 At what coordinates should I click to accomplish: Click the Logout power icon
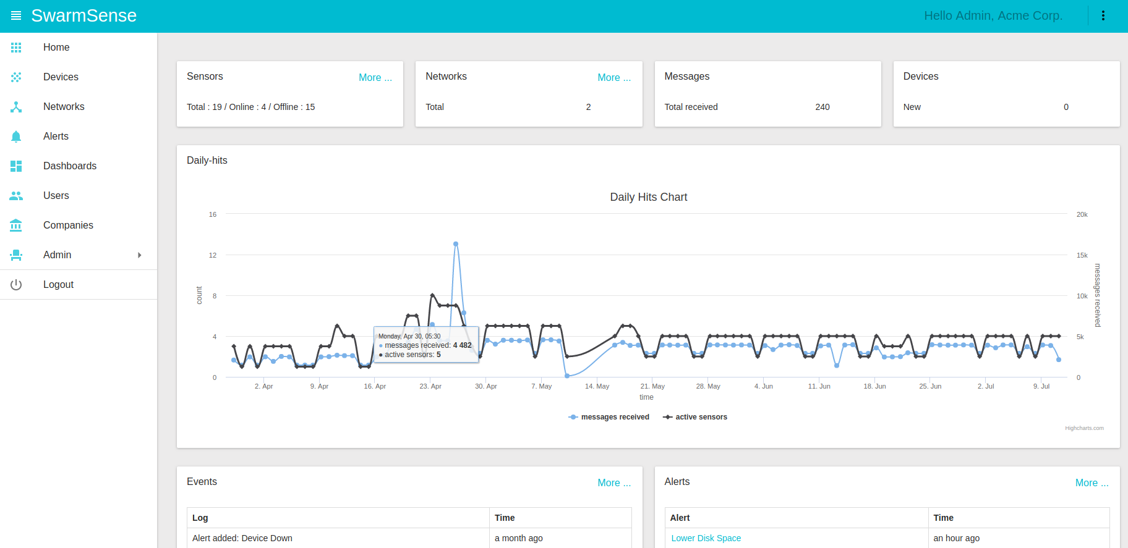pyautogui.click(x=16, y=285)
